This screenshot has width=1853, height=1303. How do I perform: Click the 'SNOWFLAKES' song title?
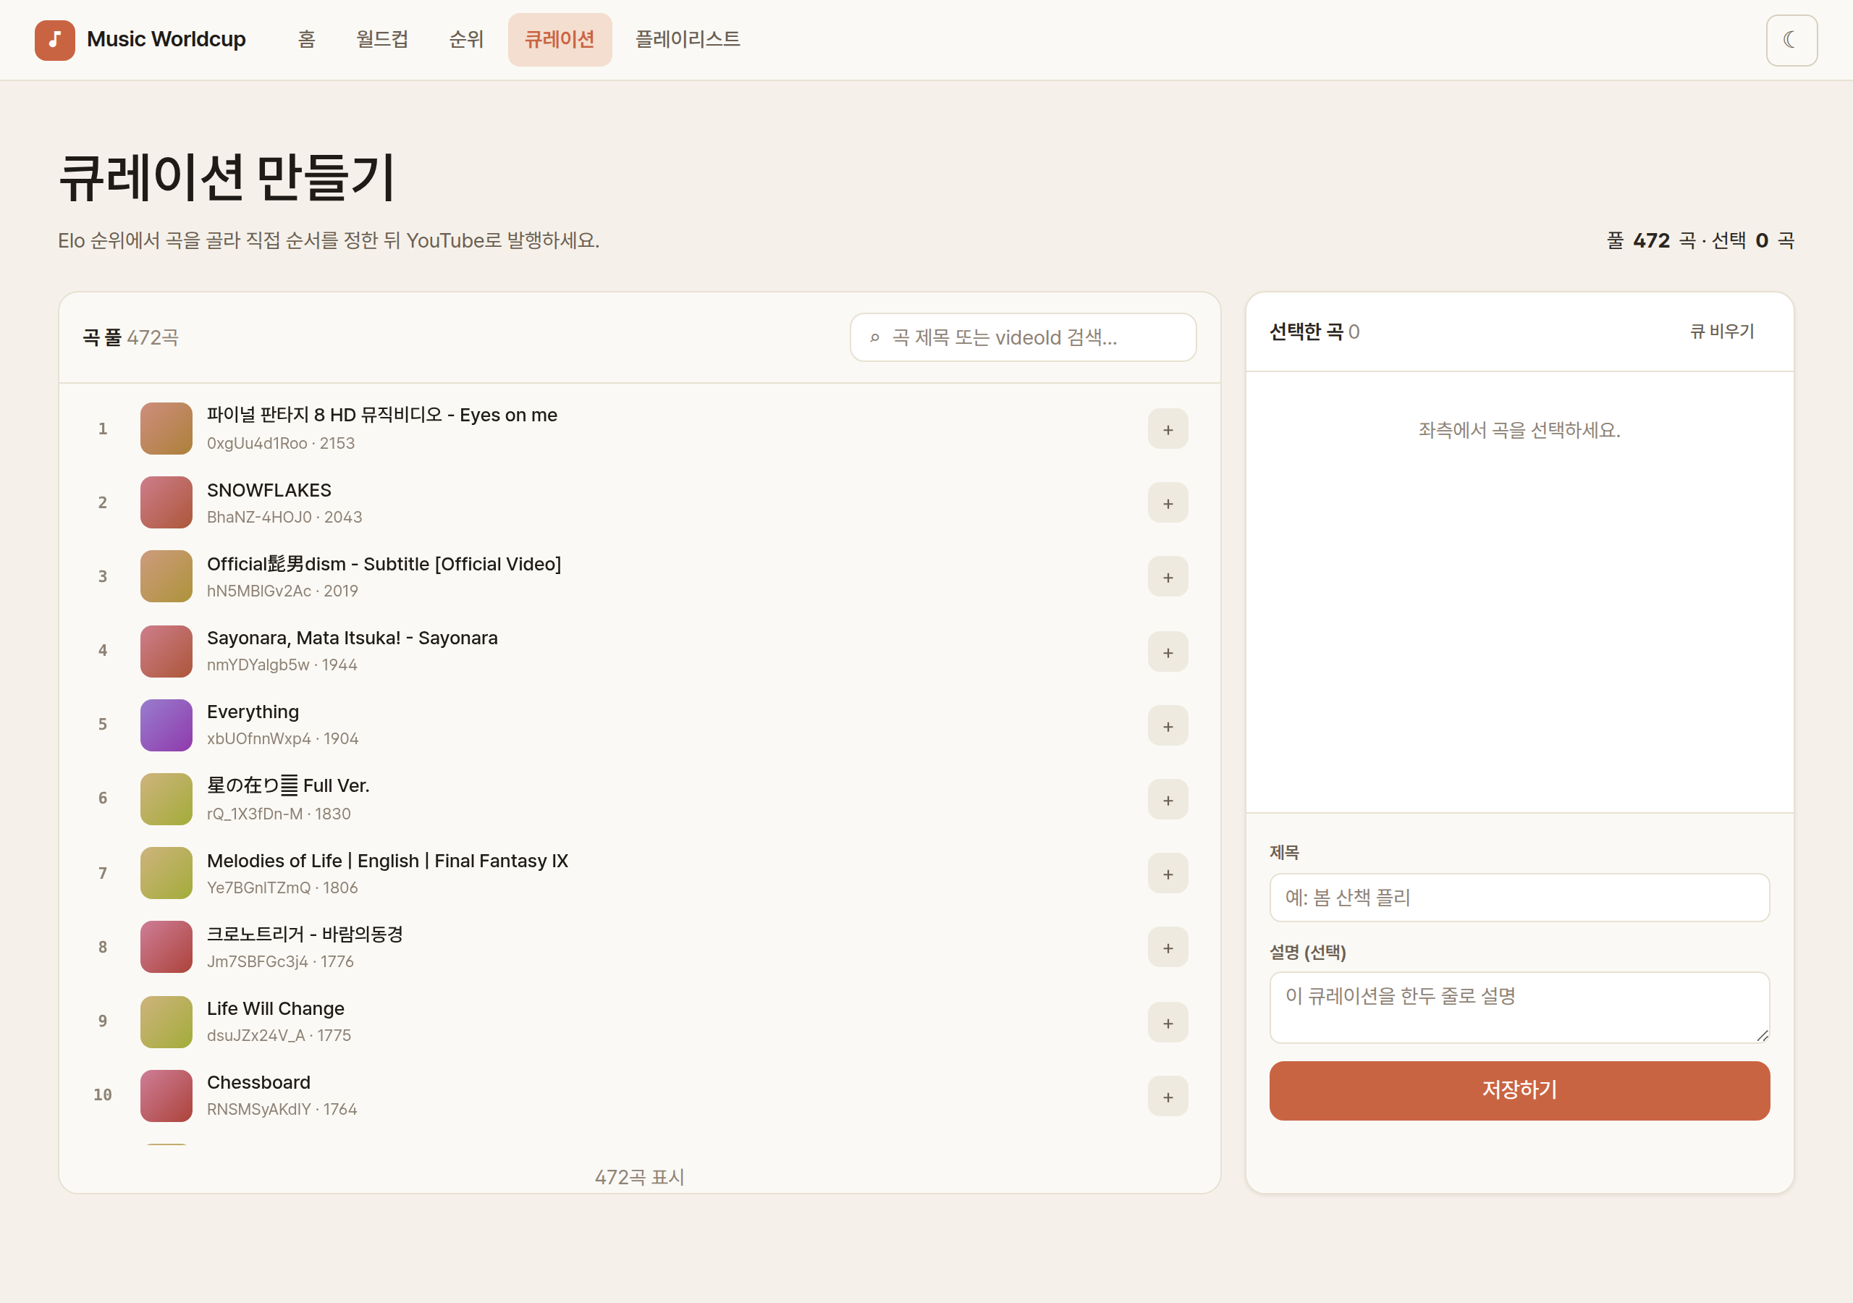pyautogui.click(x=269, y=490)
